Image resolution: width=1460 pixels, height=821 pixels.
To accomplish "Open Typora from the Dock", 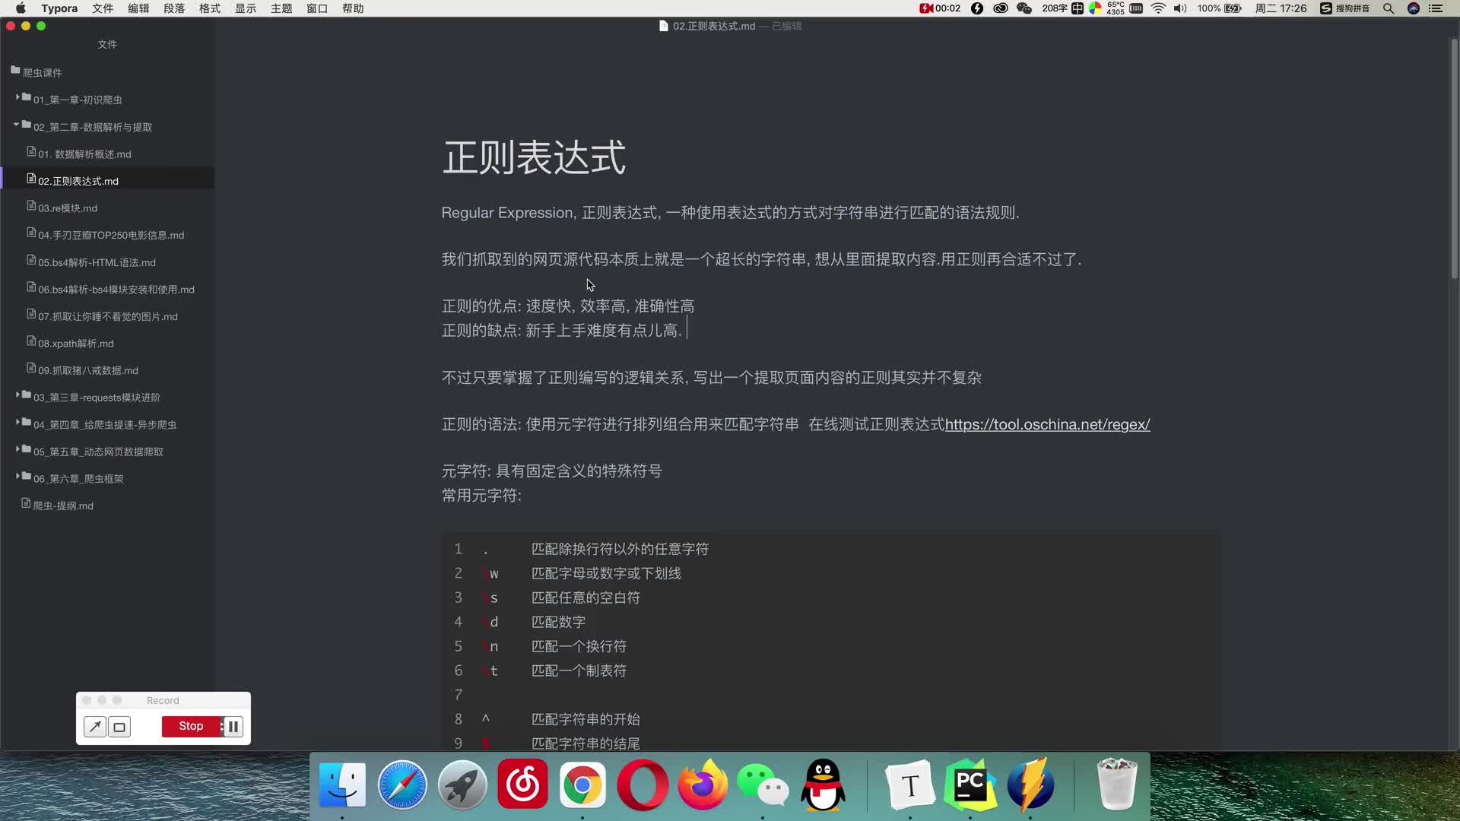I will 910,785.
